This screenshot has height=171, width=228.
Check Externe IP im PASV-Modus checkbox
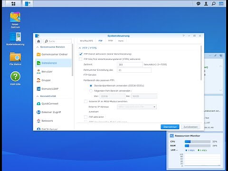point(85,101)
